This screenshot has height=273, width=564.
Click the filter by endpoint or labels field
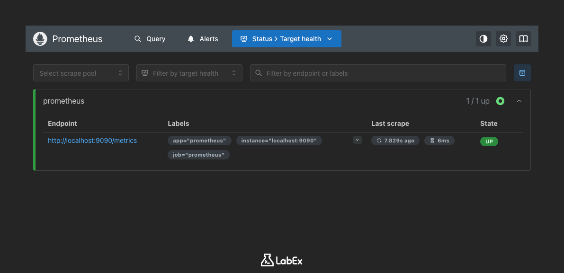click(377, 73)
